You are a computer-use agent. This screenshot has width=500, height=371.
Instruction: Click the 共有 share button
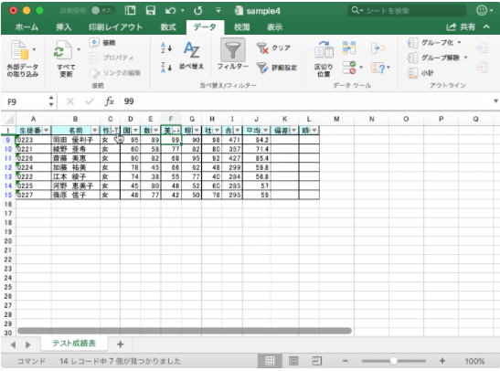click(x=461, y=27)
